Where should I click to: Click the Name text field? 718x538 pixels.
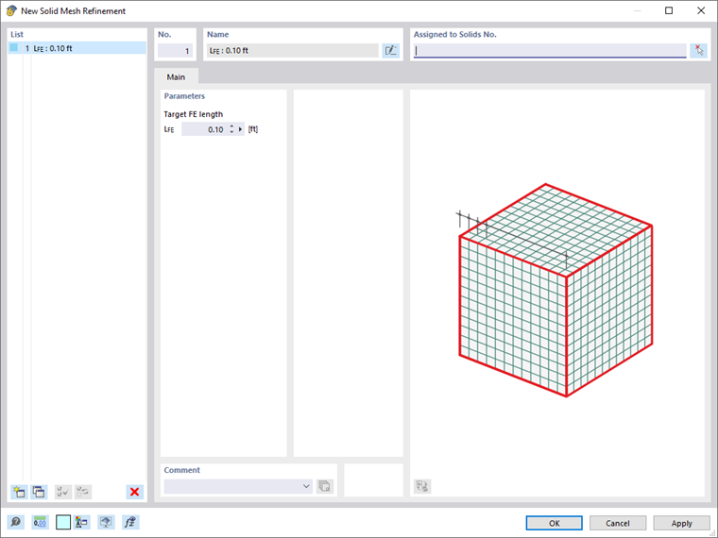click(293, 50)
